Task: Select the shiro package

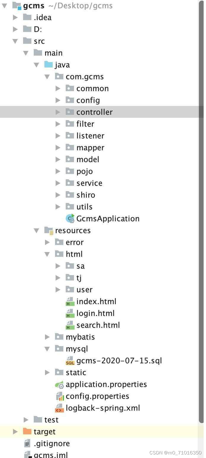Action: tap(86, 195)
